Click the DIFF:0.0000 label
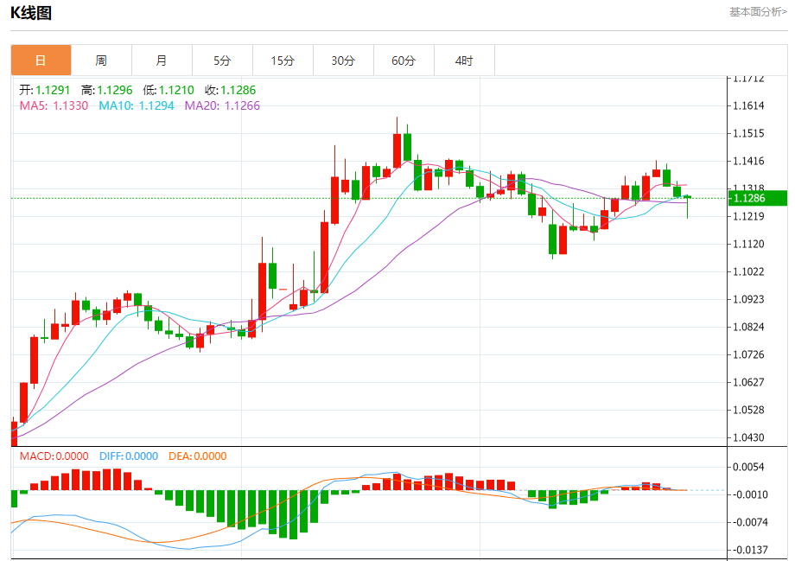795x561 pixels. (x=129, y=456)
